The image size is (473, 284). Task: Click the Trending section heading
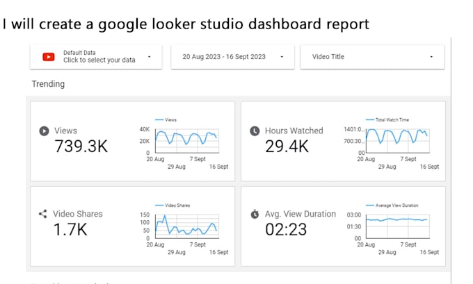click(x=48, y=84)
